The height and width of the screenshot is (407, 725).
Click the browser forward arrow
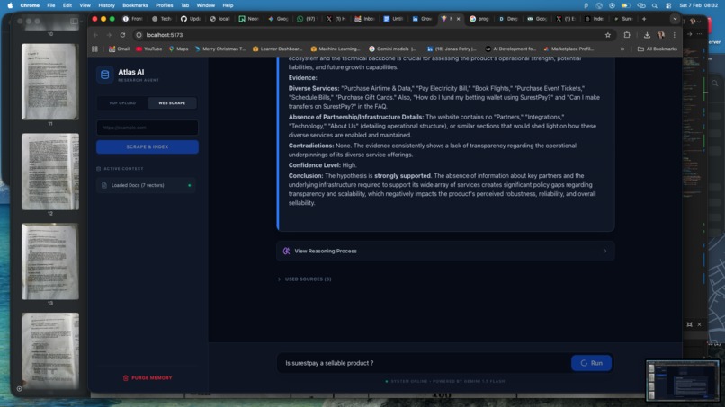pyautogui.click(x=109, y=35)
